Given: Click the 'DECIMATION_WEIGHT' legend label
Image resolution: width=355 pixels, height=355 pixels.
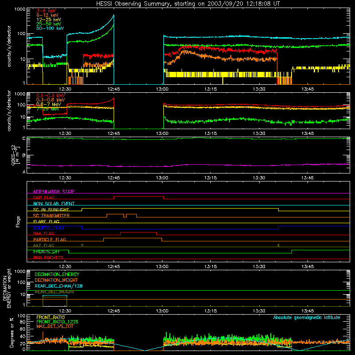Looking at the screenshot, I should 56,280.
